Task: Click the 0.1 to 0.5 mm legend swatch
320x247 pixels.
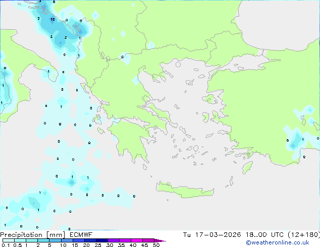Action: [x=9, y=240]
